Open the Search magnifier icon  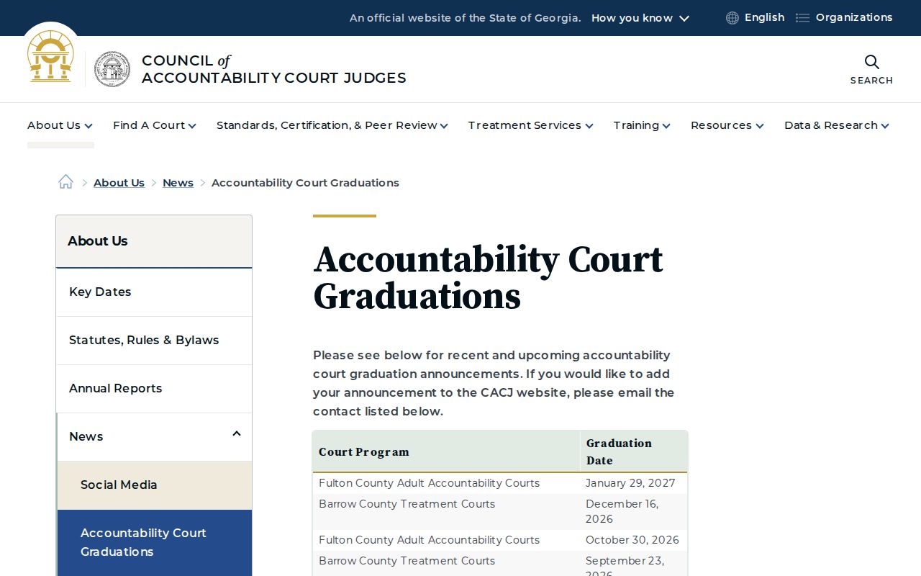(x=871, y=62)
